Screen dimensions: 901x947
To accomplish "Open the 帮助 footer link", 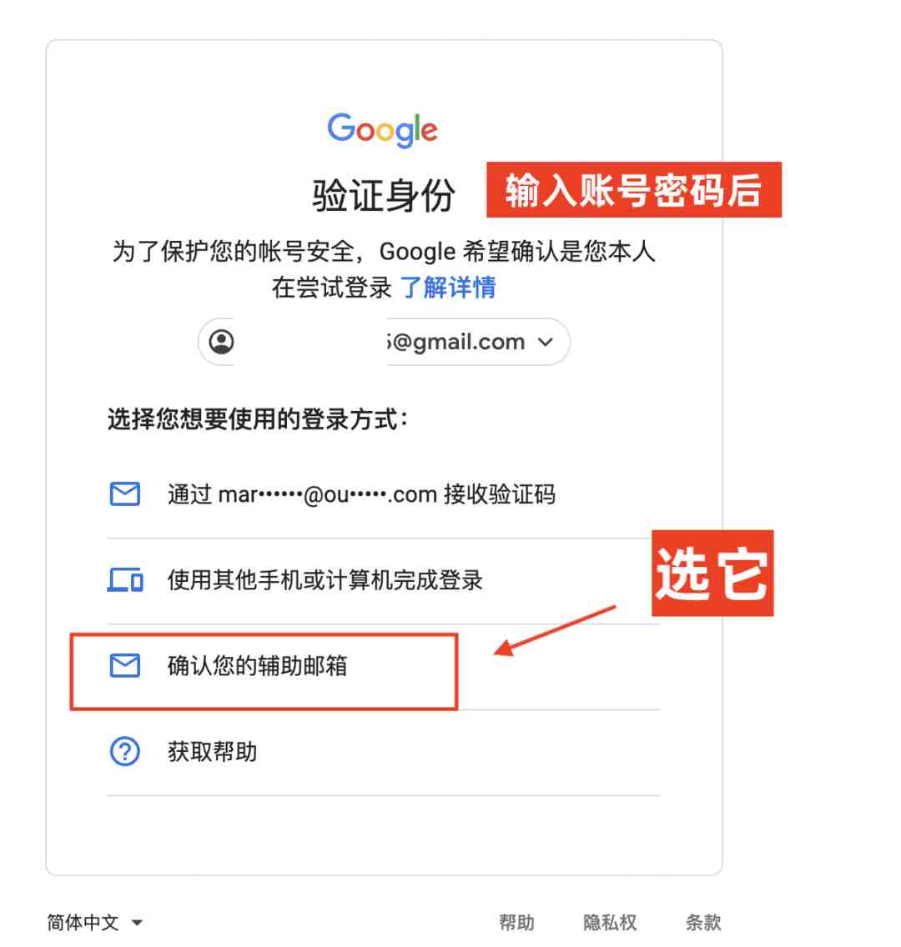I will [x=516, y=922].
